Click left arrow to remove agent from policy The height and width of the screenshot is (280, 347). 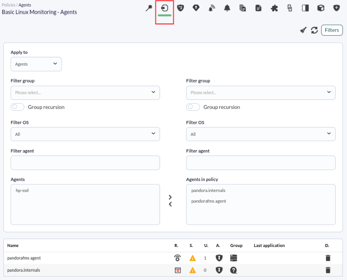click(170, 204)
